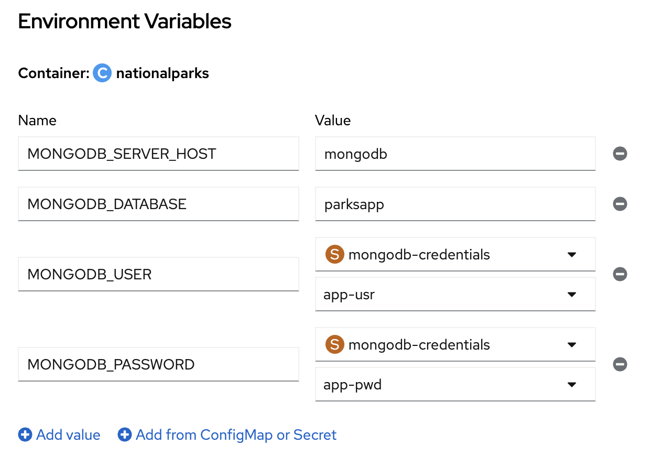Click Secret S icon in MONGODB_USER row
651x456 pixels.
coord(335,255)
